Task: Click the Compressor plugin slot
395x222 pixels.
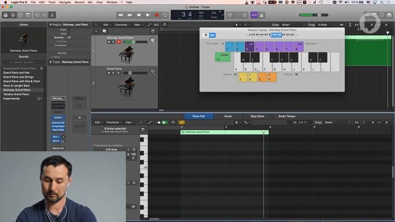Action: pos(58,126)
